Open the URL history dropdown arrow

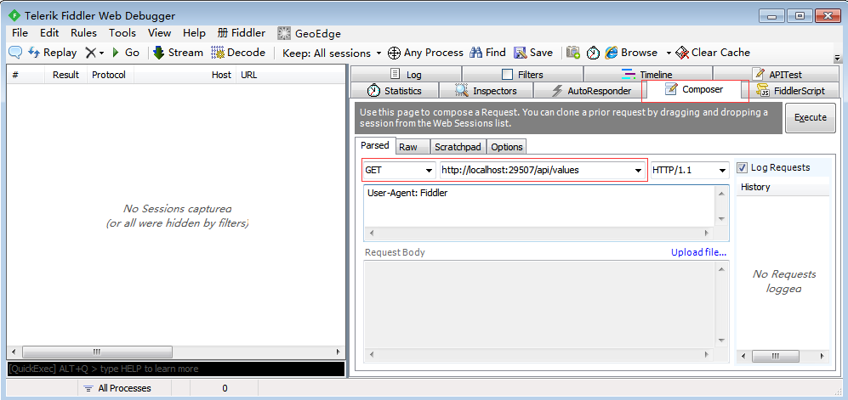tap(638, 171)
